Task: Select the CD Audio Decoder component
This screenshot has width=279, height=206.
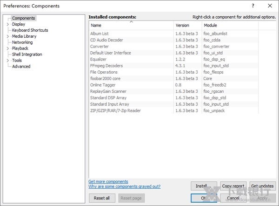Action: point(173,40)
